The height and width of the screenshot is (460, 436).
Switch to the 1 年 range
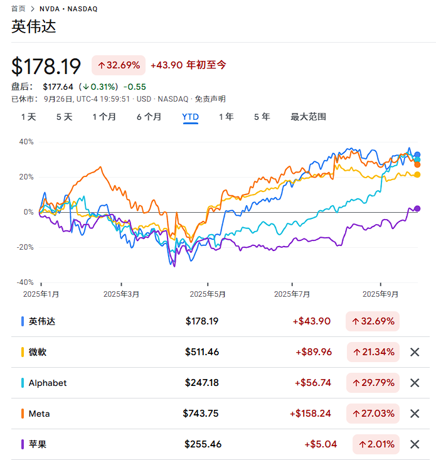[226, 117]
